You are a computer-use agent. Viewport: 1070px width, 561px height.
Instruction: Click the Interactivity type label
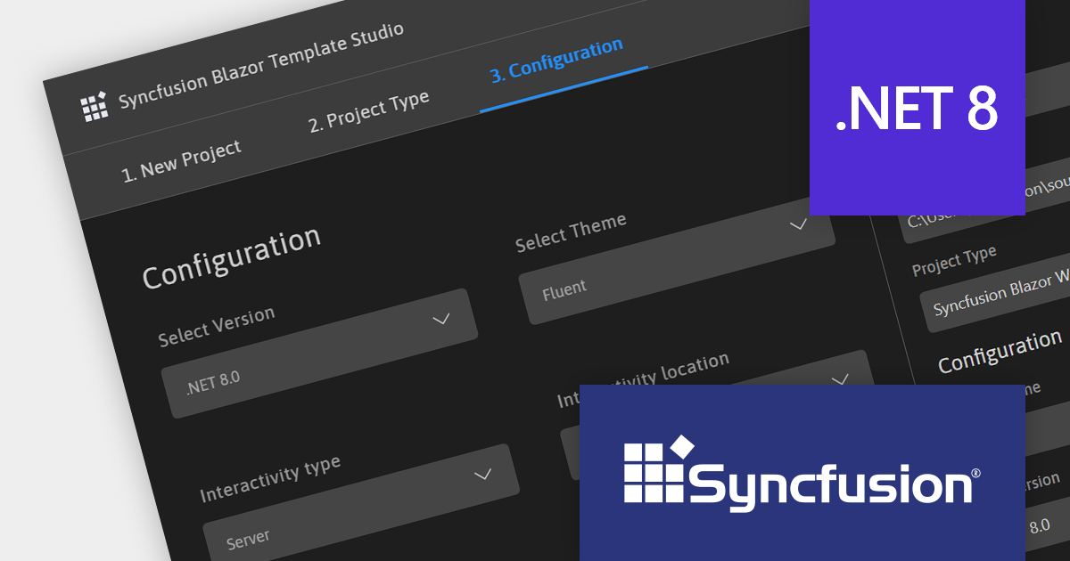tap(270, 479)
